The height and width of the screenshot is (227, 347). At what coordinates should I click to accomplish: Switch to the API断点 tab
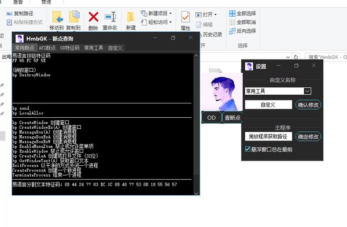click(x=47, y=48)
